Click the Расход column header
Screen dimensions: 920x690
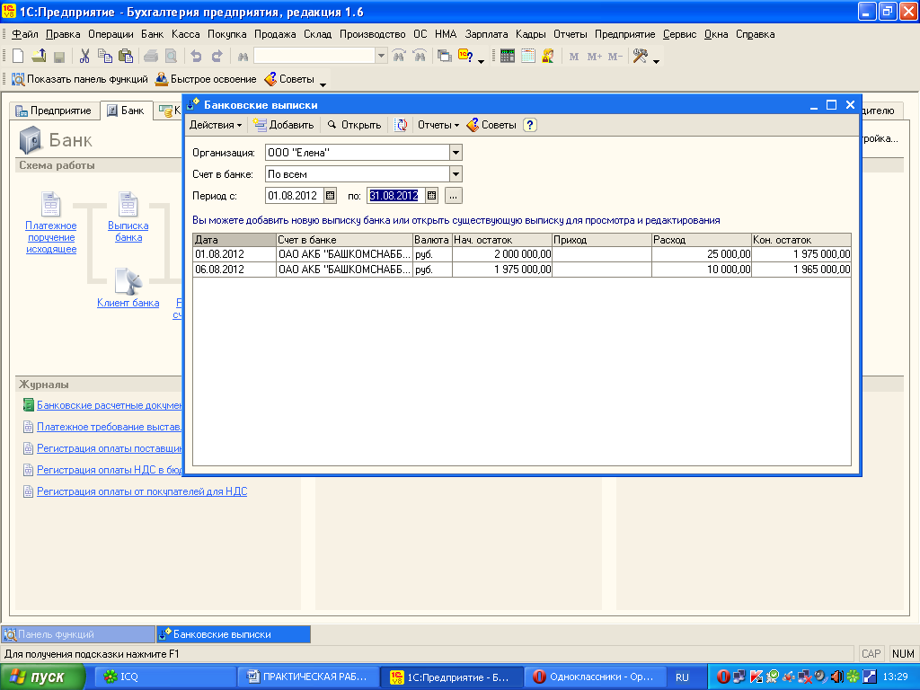(701, 239)
